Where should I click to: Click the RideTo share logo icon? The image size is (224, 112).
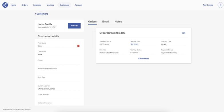pyautogui.click(x=5, y=5)
